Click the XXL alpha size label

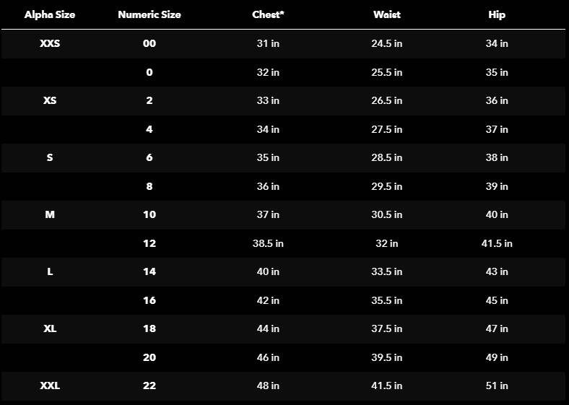(50, 386)
